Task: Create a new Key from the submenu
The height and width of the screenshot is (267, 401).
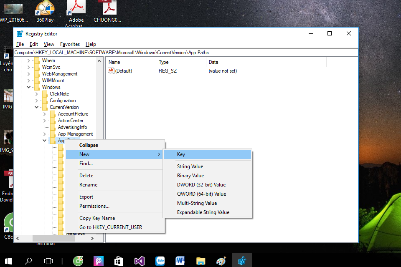Action: click(x=181, y=154)
